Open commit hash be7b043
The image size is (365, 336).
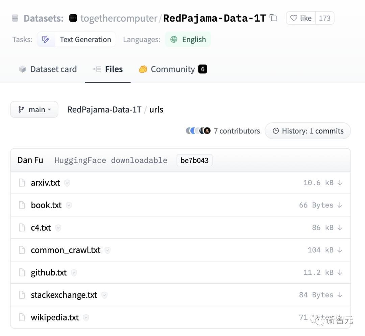click(x=194, y=160)
